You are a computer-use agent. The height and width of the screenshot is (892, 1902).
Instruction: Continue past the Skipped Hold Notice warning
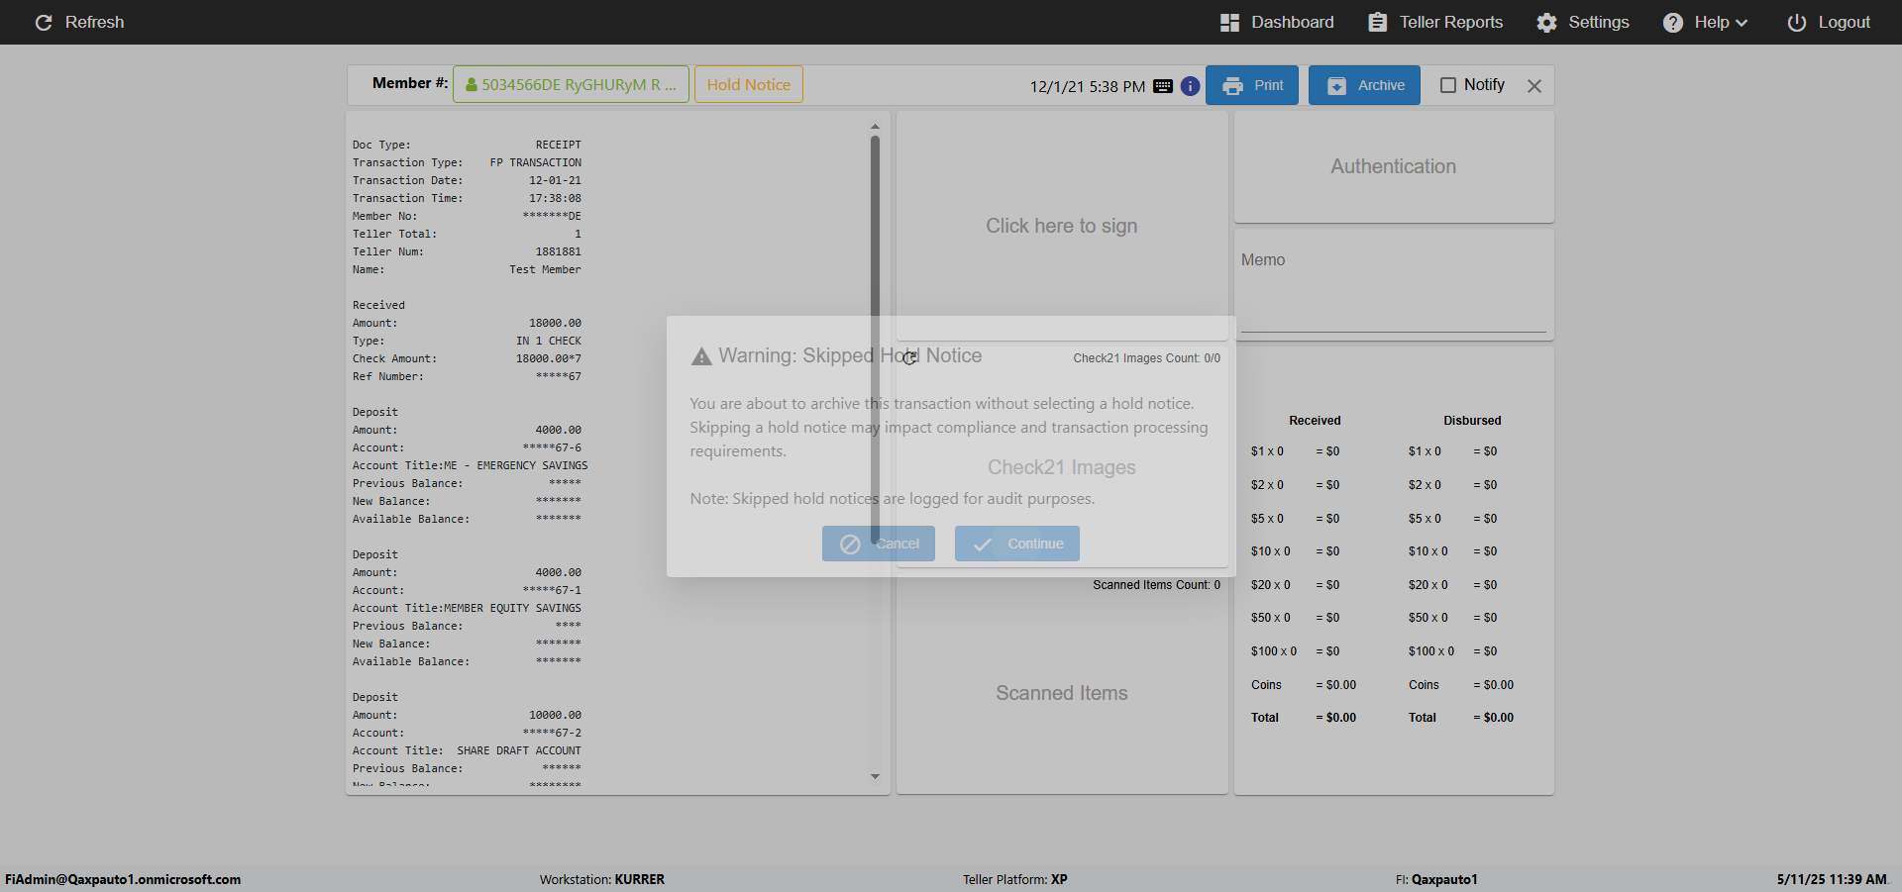pos(1017,544)
